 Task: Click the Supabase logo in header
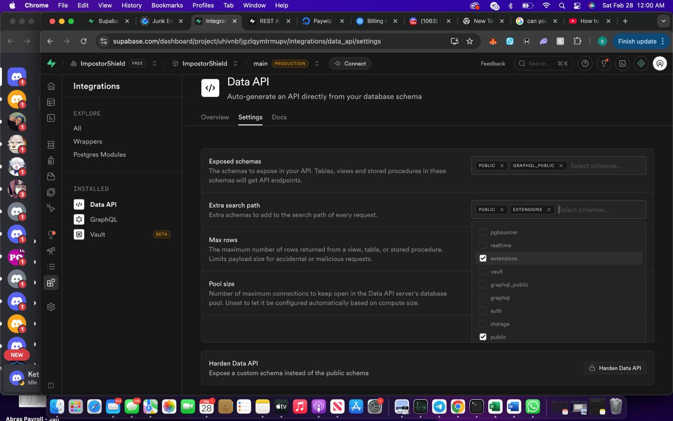(x=51, y=64)
